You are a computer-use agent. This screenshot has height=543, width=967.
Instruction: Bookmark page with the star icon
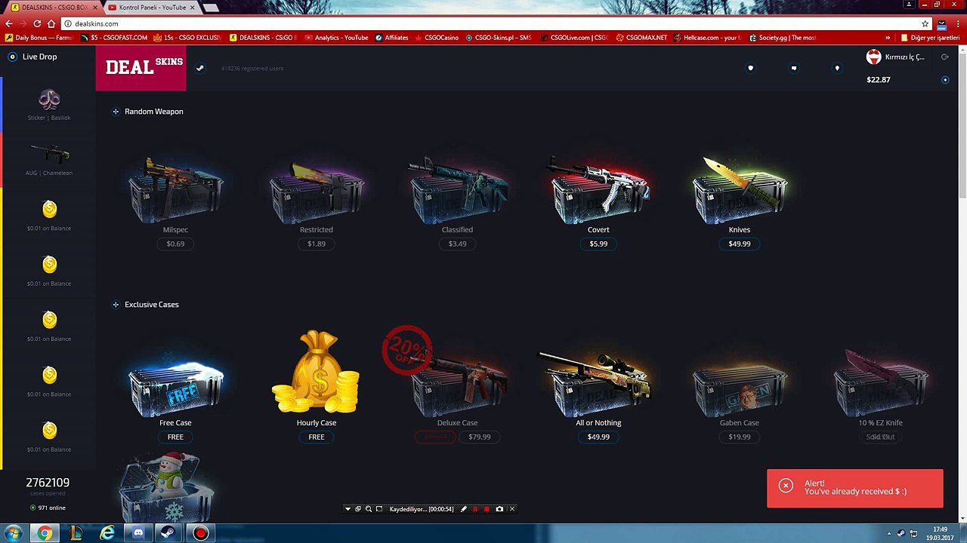[925, 23]
